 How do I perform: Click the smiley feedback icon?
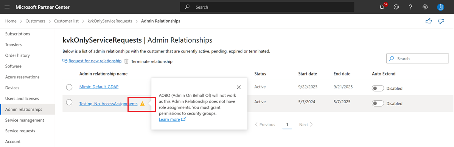coord(396,7)
